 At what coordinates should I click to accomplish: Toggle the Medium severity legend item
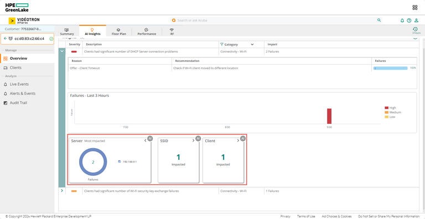(393, 112)
